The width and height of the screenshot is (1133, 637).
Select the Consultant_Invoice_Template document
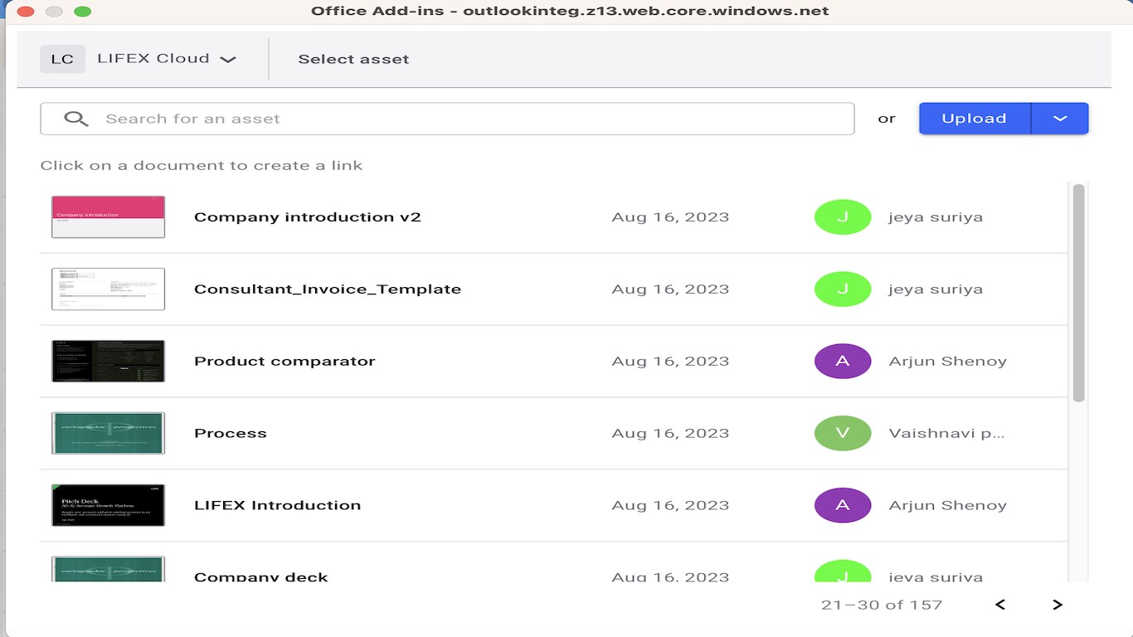click(328, 289)
